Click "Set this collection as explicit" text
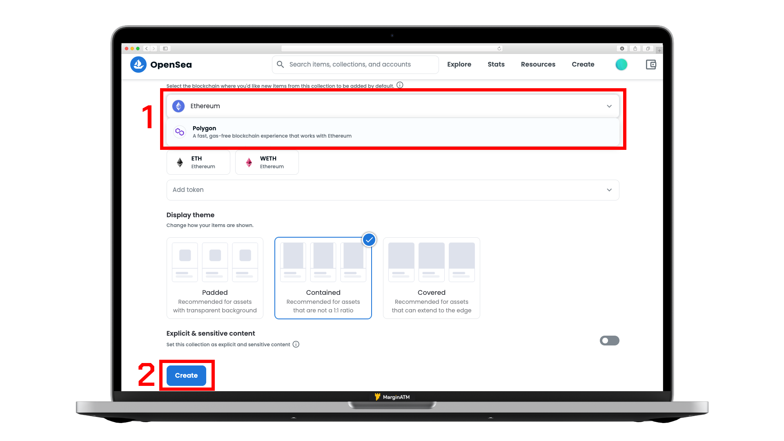This screenshot has height=441, width=784. [228, 345]
